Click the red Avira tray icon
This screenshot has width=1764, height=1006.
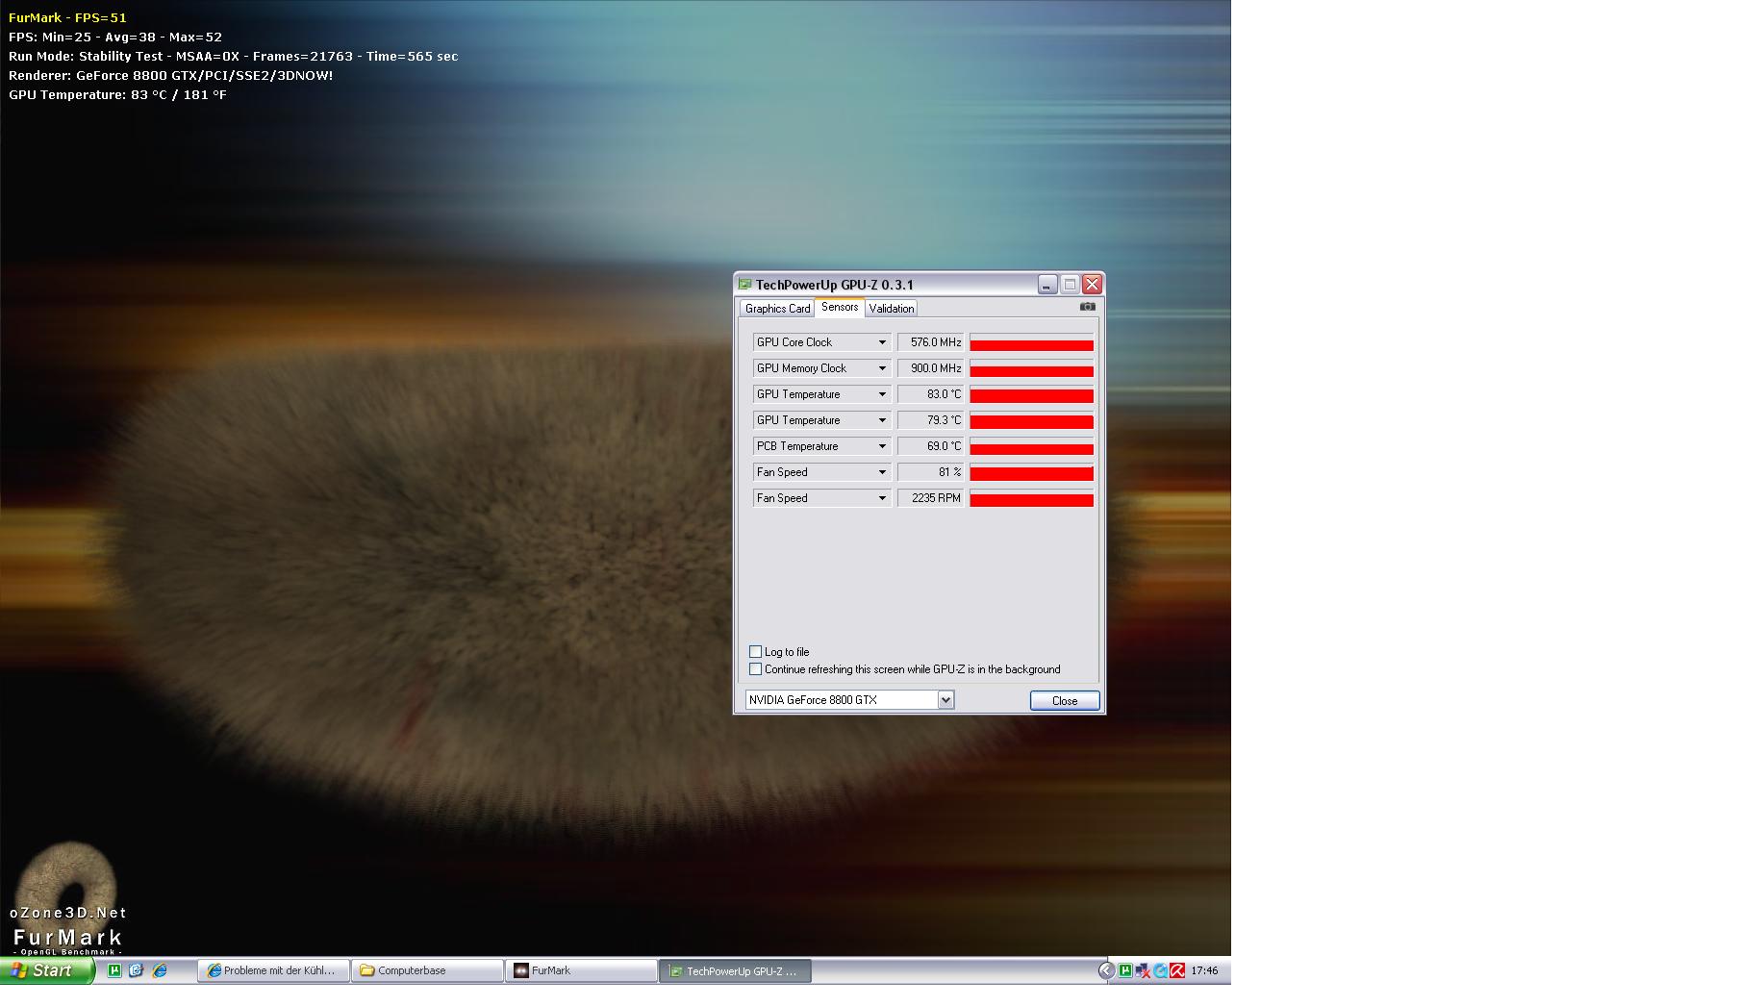click(1177, 970)
